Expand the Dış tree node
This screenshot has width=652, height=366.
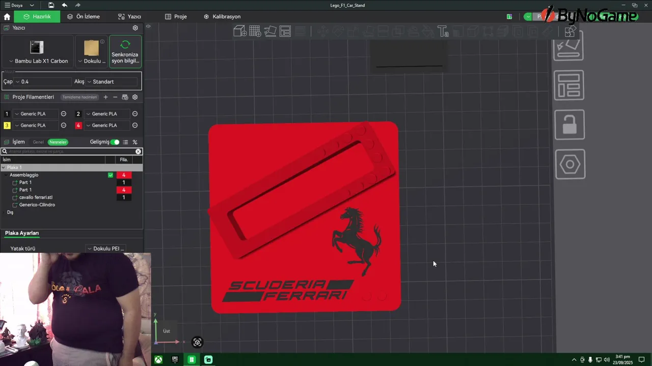pos(4,212)
